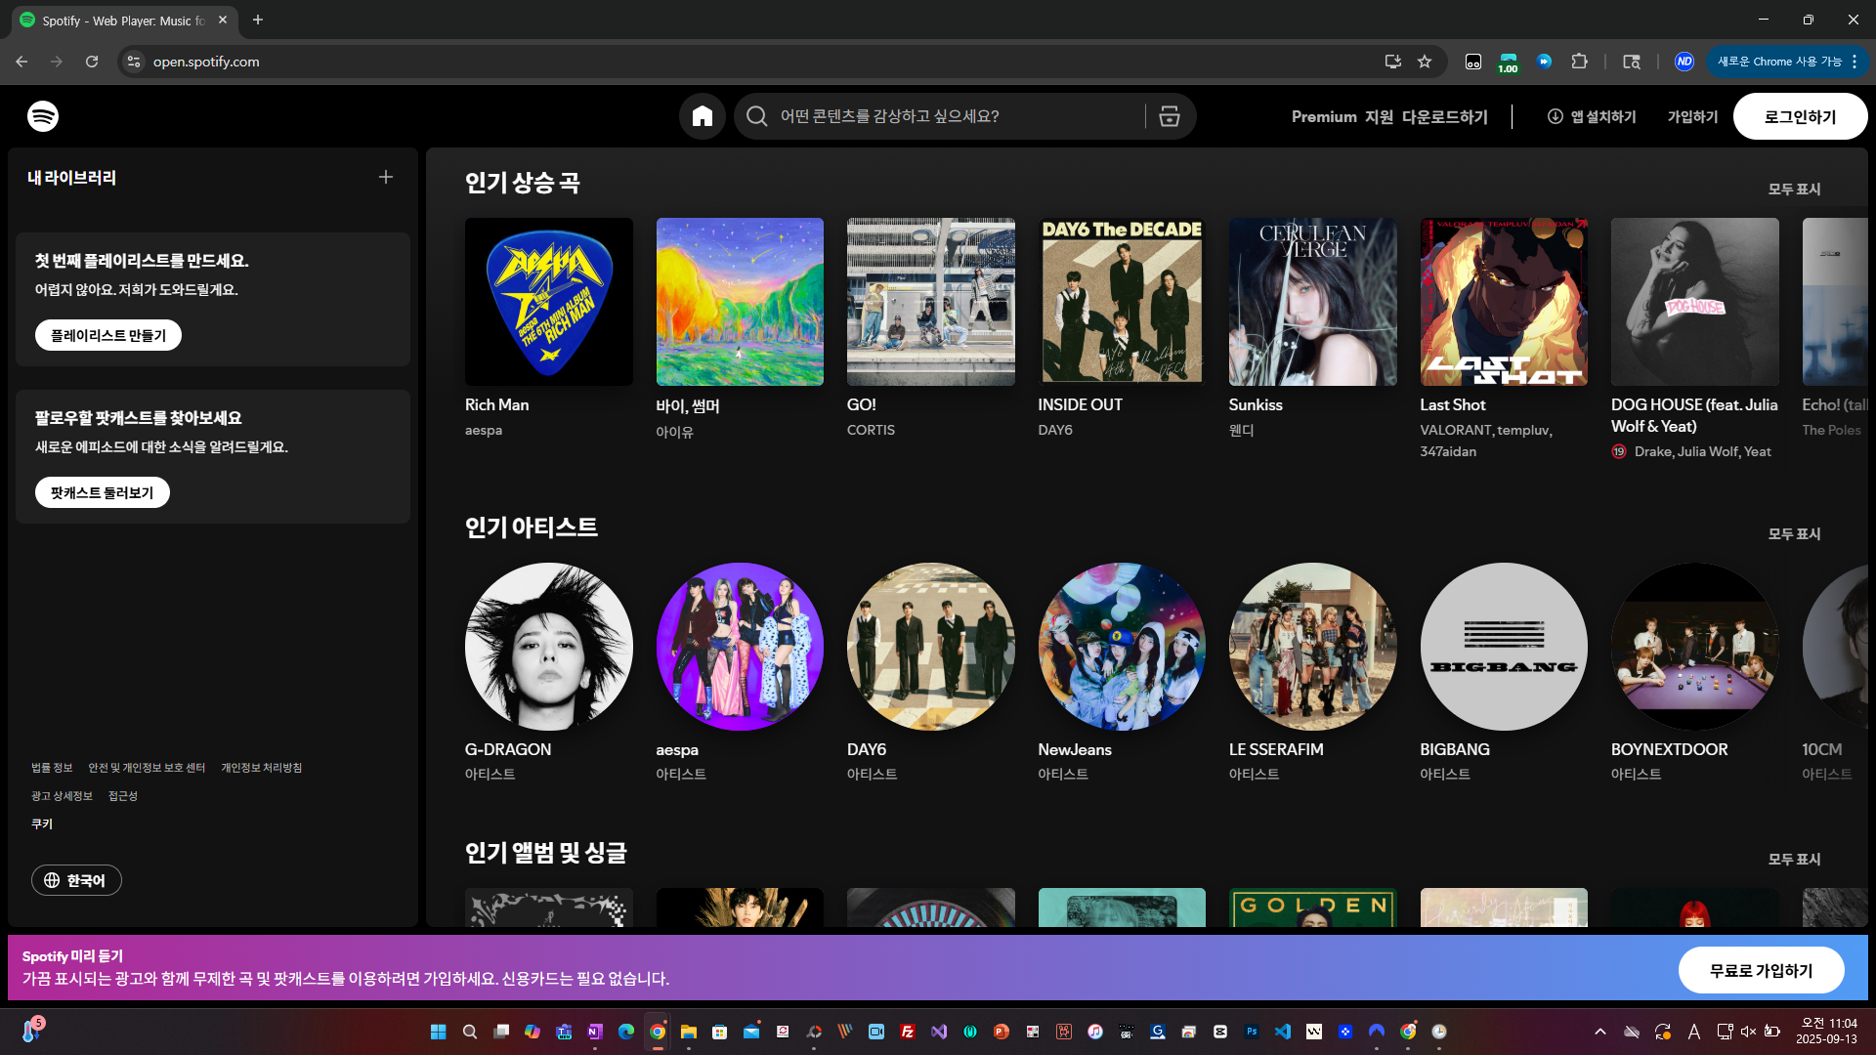This screenshot has height=1055, width=1876.
Task: Open the G-DRAGON artist picture
Action: pos(548,646)
